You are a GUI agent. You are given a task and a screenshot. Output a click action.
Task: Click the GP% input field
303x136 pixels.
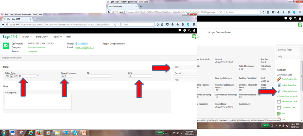tap(140, 76)
